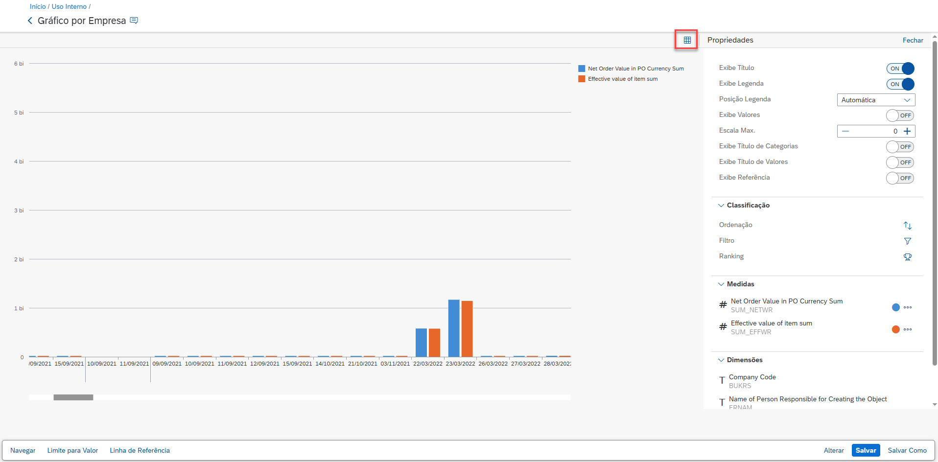Click the Ordenação sort arrows icon
Viewport: 938px width, 462px height.
coord(907,226)
